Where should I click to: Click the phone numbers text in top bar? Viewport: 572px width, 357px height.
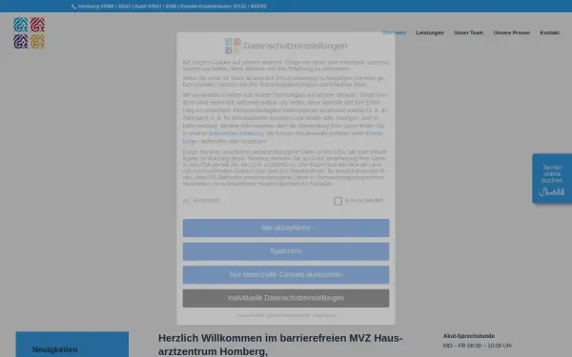coord(173,7)
